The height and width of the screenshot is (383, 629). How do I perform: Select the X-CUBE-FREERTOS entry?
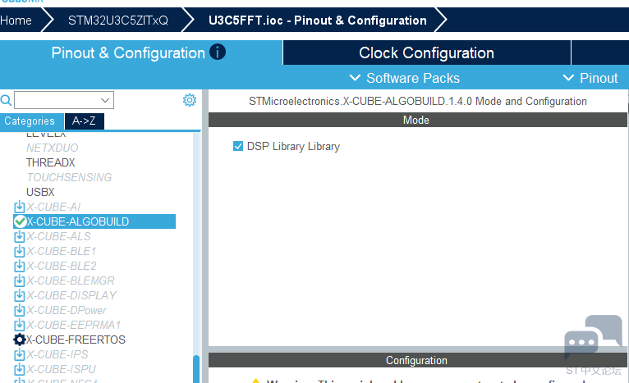pos(76,340)
